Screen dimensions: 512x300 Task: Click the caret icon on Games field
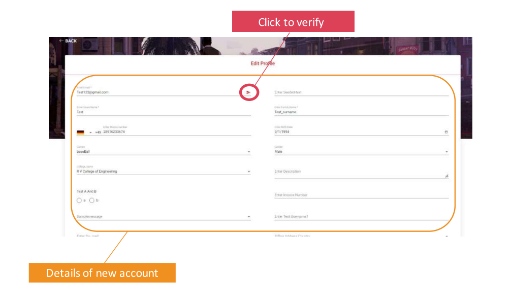(249, 151)
